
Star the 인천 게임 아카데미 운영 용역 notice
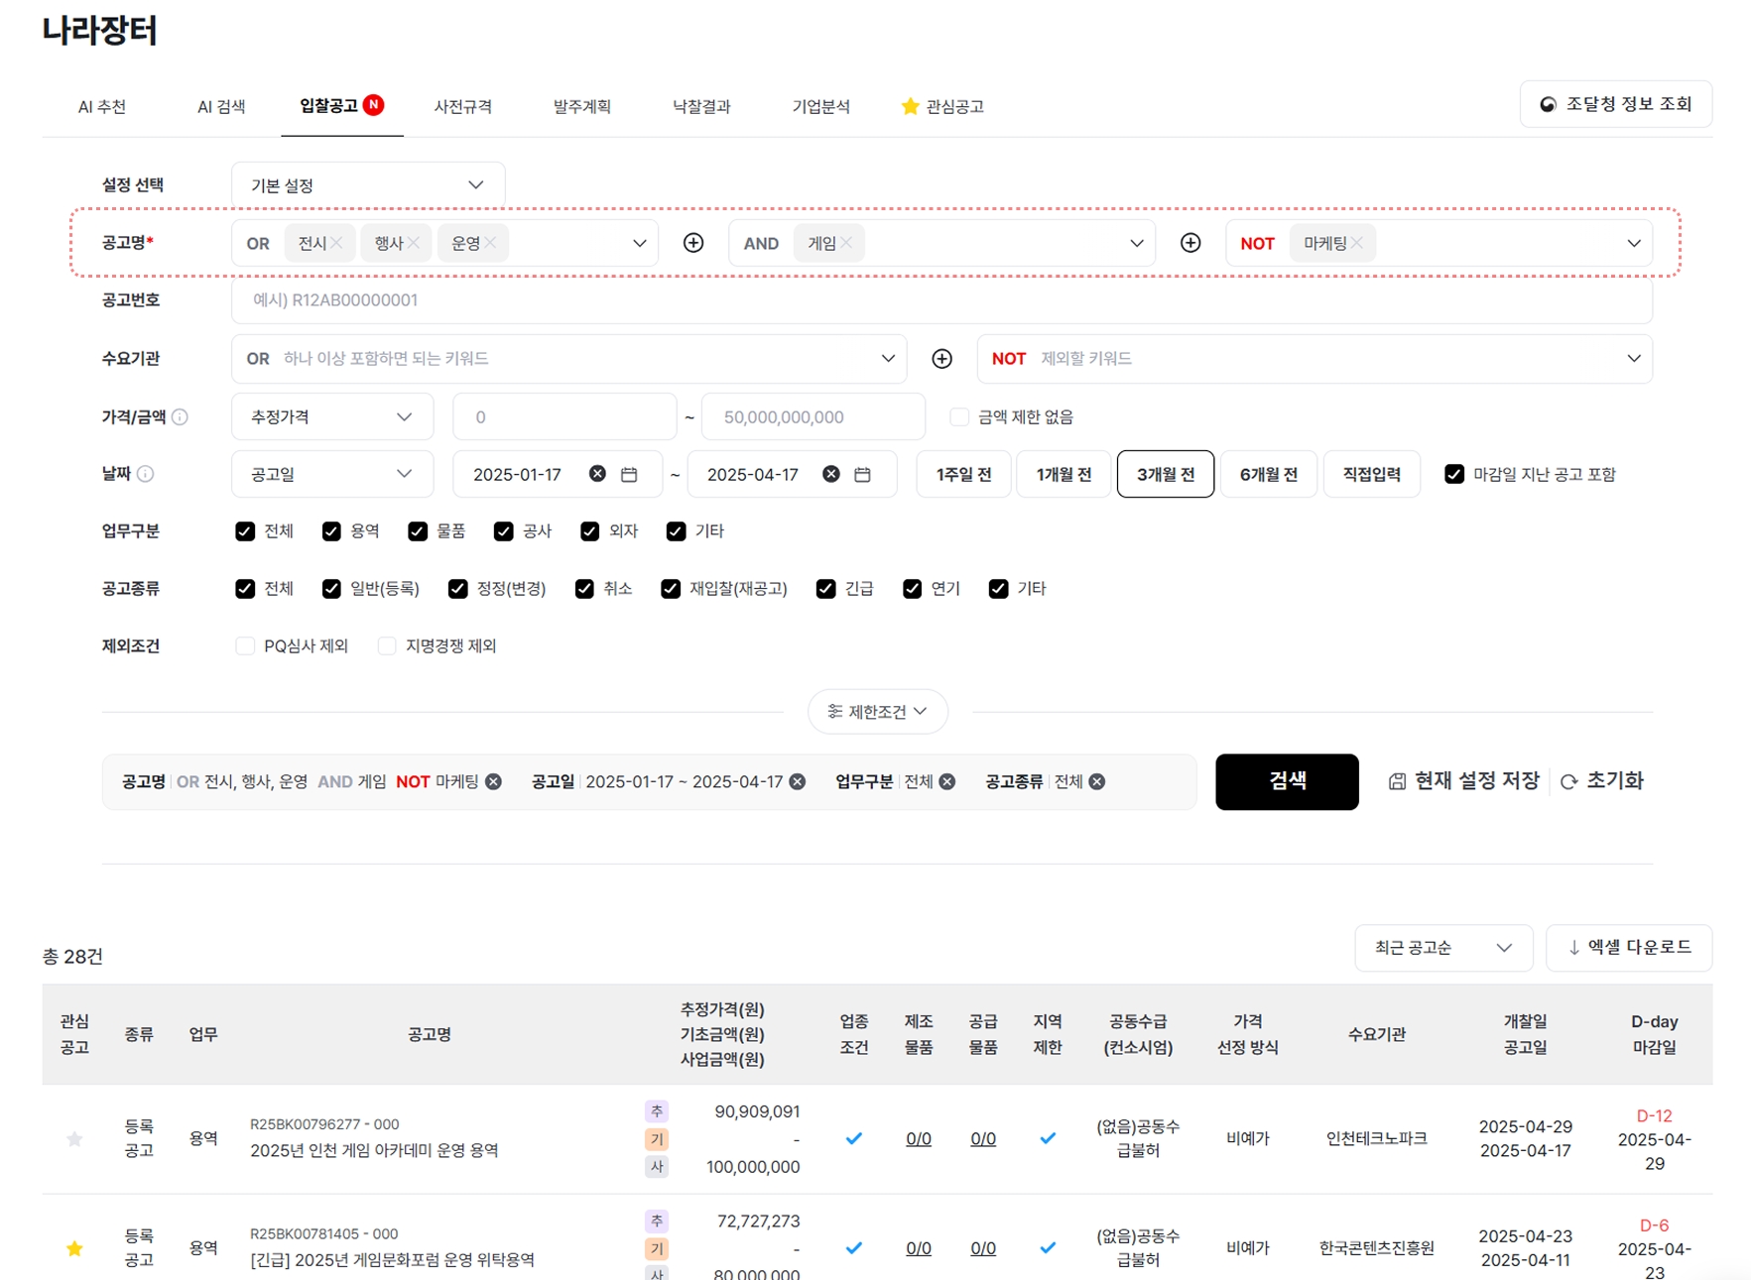(74, 1139)
